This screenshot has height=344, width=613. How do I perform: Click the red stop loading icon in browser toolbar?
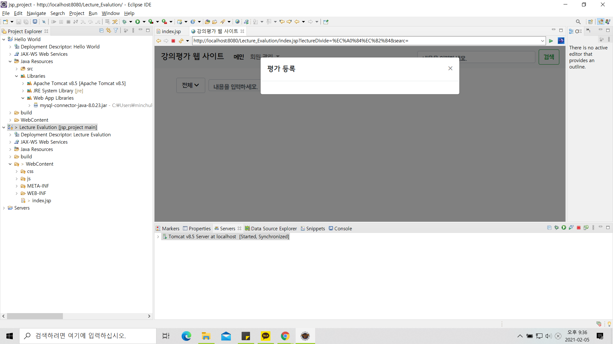(x=173, y=41)
